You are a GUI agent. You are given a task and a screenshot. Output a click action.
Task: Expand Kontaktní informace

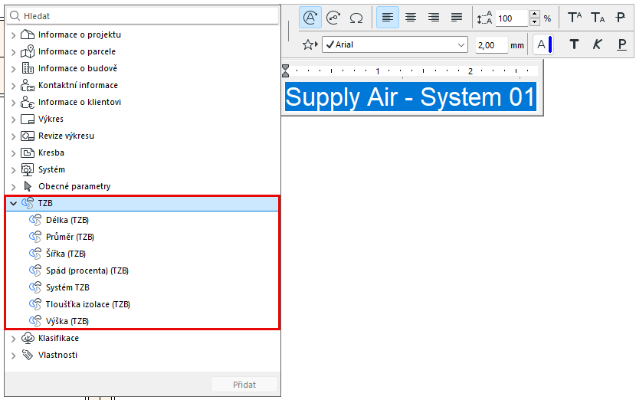coord(13,86)
